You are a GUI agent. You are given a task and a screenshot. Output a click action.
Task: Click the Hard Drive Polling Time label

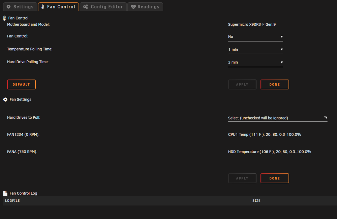click(28, 62)
